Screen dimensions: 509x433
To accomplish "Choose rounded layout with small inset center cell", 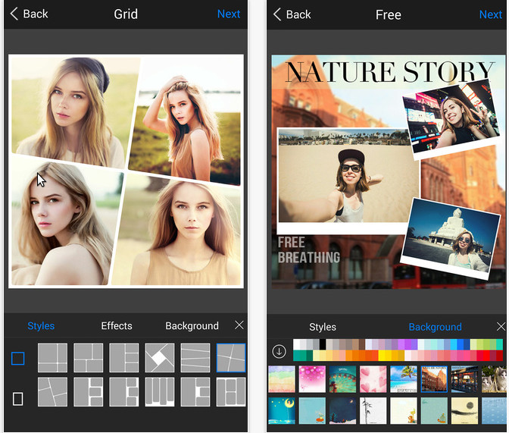I will tap(195, 392).
